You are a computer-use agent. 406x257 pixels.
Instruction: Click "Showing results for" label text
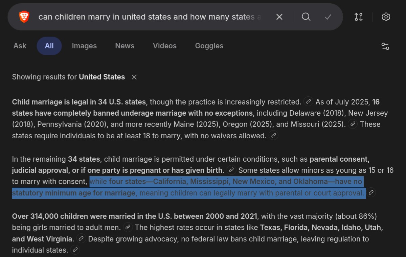pyautogui.click(x=44, y=77)
